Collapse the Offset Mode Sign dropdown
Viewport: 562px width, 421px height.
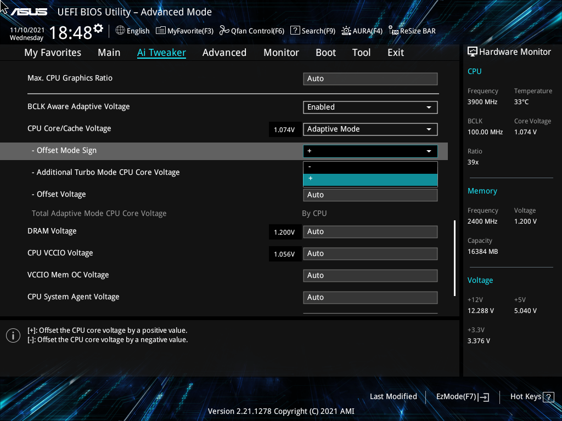click(x=370, y=151)
